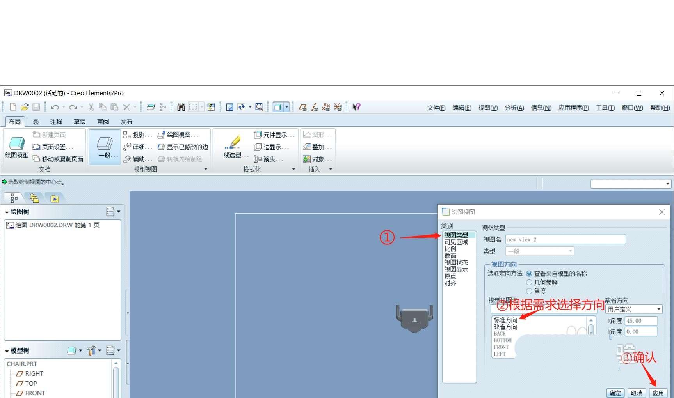674x398 pixels.
Task: Select 可见区域 category in dialog
Action: click(456, 242)
